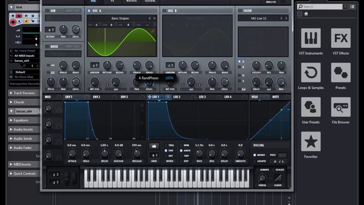Click the SUB octave stepper
The image size is (364, 205).
(50, 30)
